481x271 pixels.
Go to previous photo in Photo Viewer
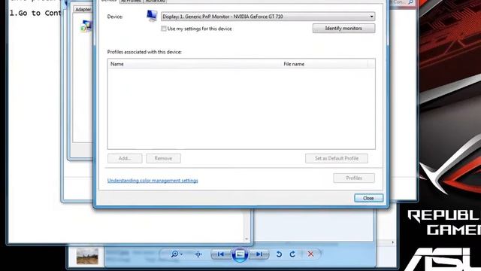(220, 254)
